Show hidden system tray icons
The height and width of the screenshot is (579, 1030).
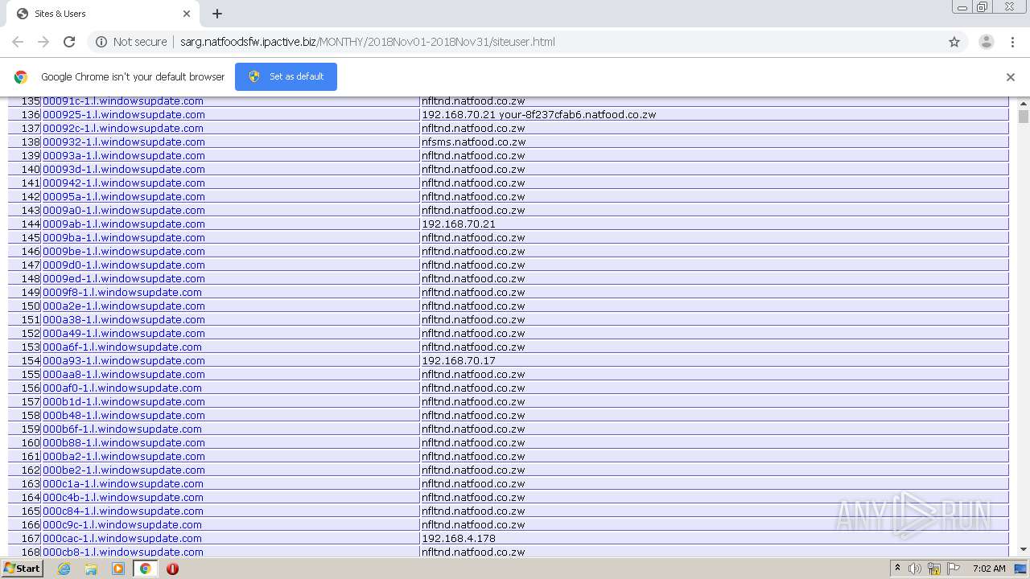pyautogui.click(x=897, y=569)
